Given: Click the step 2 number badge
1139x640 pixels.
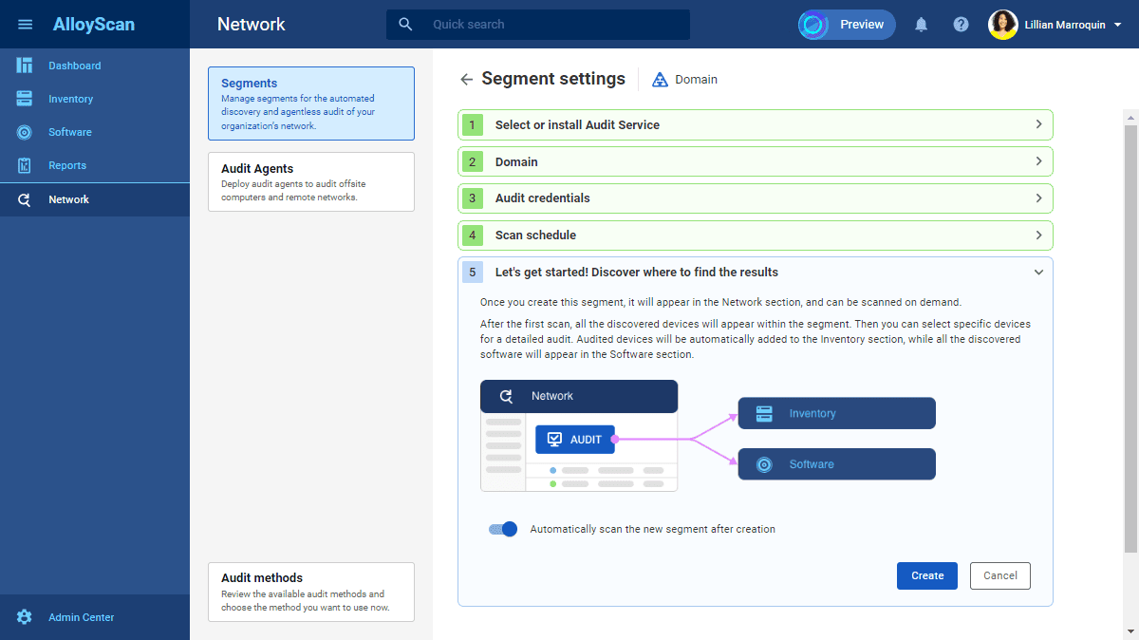Looking at the screenshot, I should 473,161.
